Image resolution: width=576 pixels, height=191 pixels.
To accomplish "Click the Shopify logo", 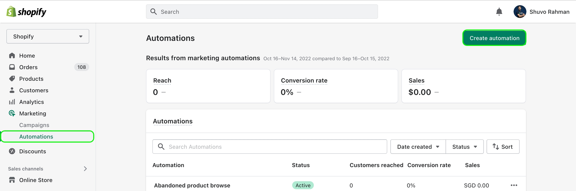I will (x=26, y=11).
